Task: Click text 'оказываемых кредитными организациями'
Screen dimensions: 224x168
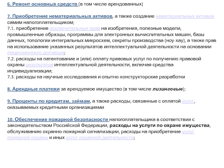Action: pyautogui.click(x=55, y=107)
